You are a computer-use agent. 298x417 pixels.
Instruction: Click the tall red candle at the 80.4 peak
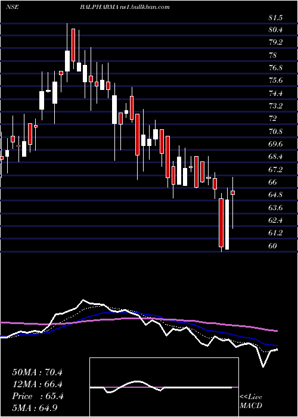pyautogui.click(x=73, y=45)
